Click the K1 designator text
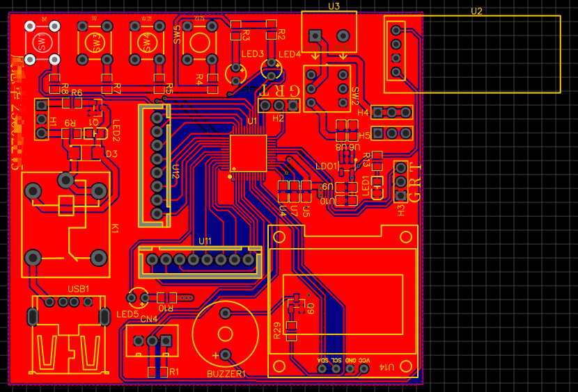The width and height of the screenshot is (578, 392). coord(115,228)
